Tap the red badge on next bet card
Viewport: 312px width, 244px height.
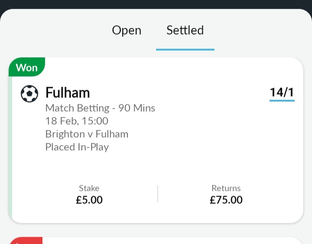[x=26, y=241]
